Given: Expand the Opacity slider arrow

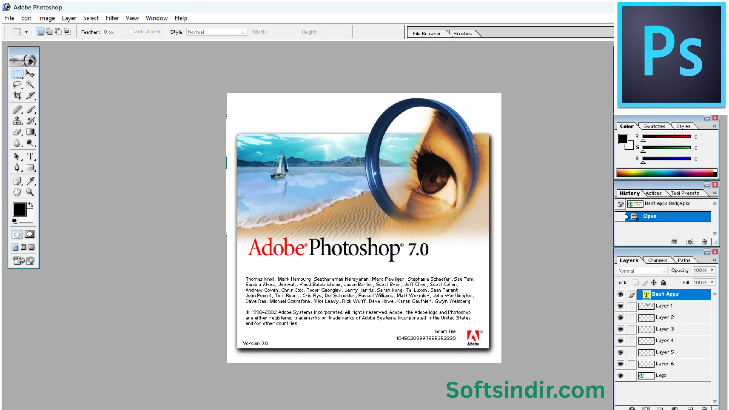Looking at the screenshot, I should coord(712,270).
